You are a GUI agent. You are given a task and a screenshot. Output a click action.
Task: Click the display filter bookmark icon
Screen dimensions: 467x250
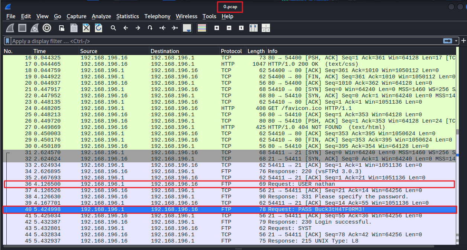(x=7, y=41)
